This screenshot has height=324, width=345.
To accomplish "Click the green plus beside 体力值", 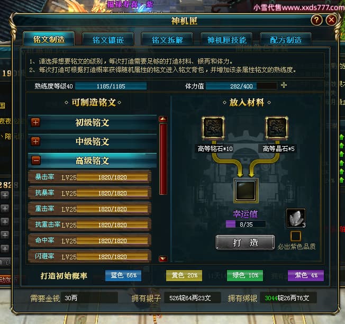I will coord(284,85).
